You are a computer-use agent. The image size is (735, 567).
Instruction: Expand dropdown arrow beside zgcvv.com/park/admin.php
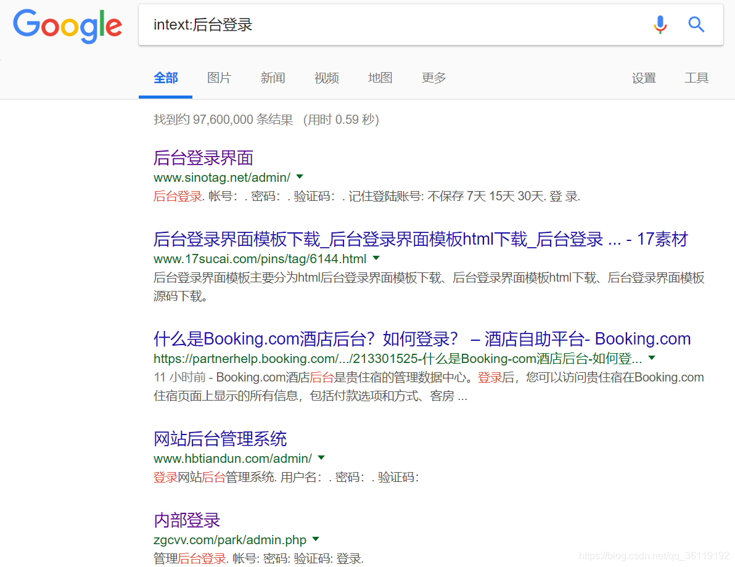(316, 539)
